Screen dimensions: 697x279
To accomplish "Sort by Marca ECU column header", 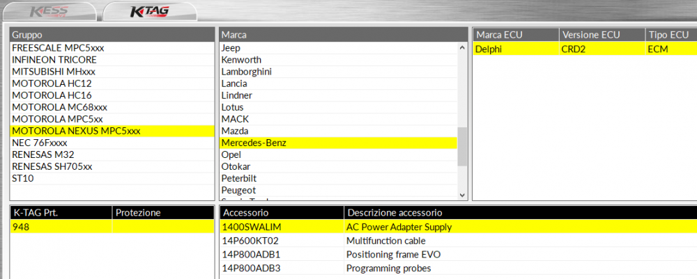I will (515, 35).
